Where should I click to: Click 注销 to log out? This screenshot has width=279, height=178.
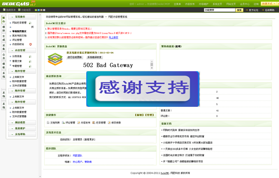click(x=256, y=4)
